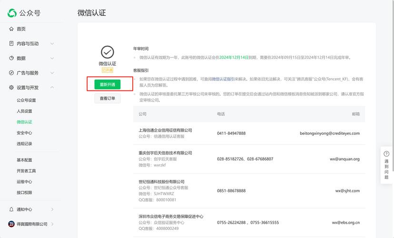Click the 查看订单 button
This screenshot has width=394, height=238.
pyautogui.click(x=107, y=99)
